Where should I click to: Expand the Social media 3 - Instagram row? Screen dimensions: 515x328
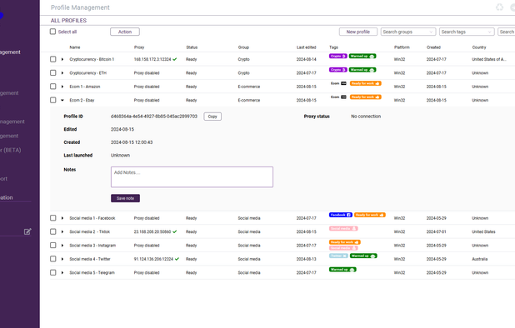click(x=62, y=246)
